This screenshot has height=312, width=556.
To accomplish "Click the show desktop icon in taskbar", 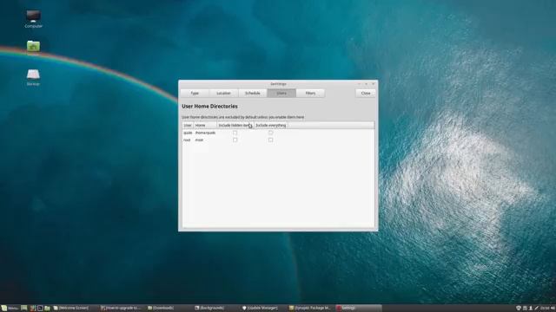I will [23, 309].
